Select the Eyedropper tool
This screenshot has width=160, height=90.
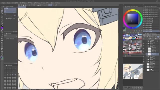pos(2,21)
